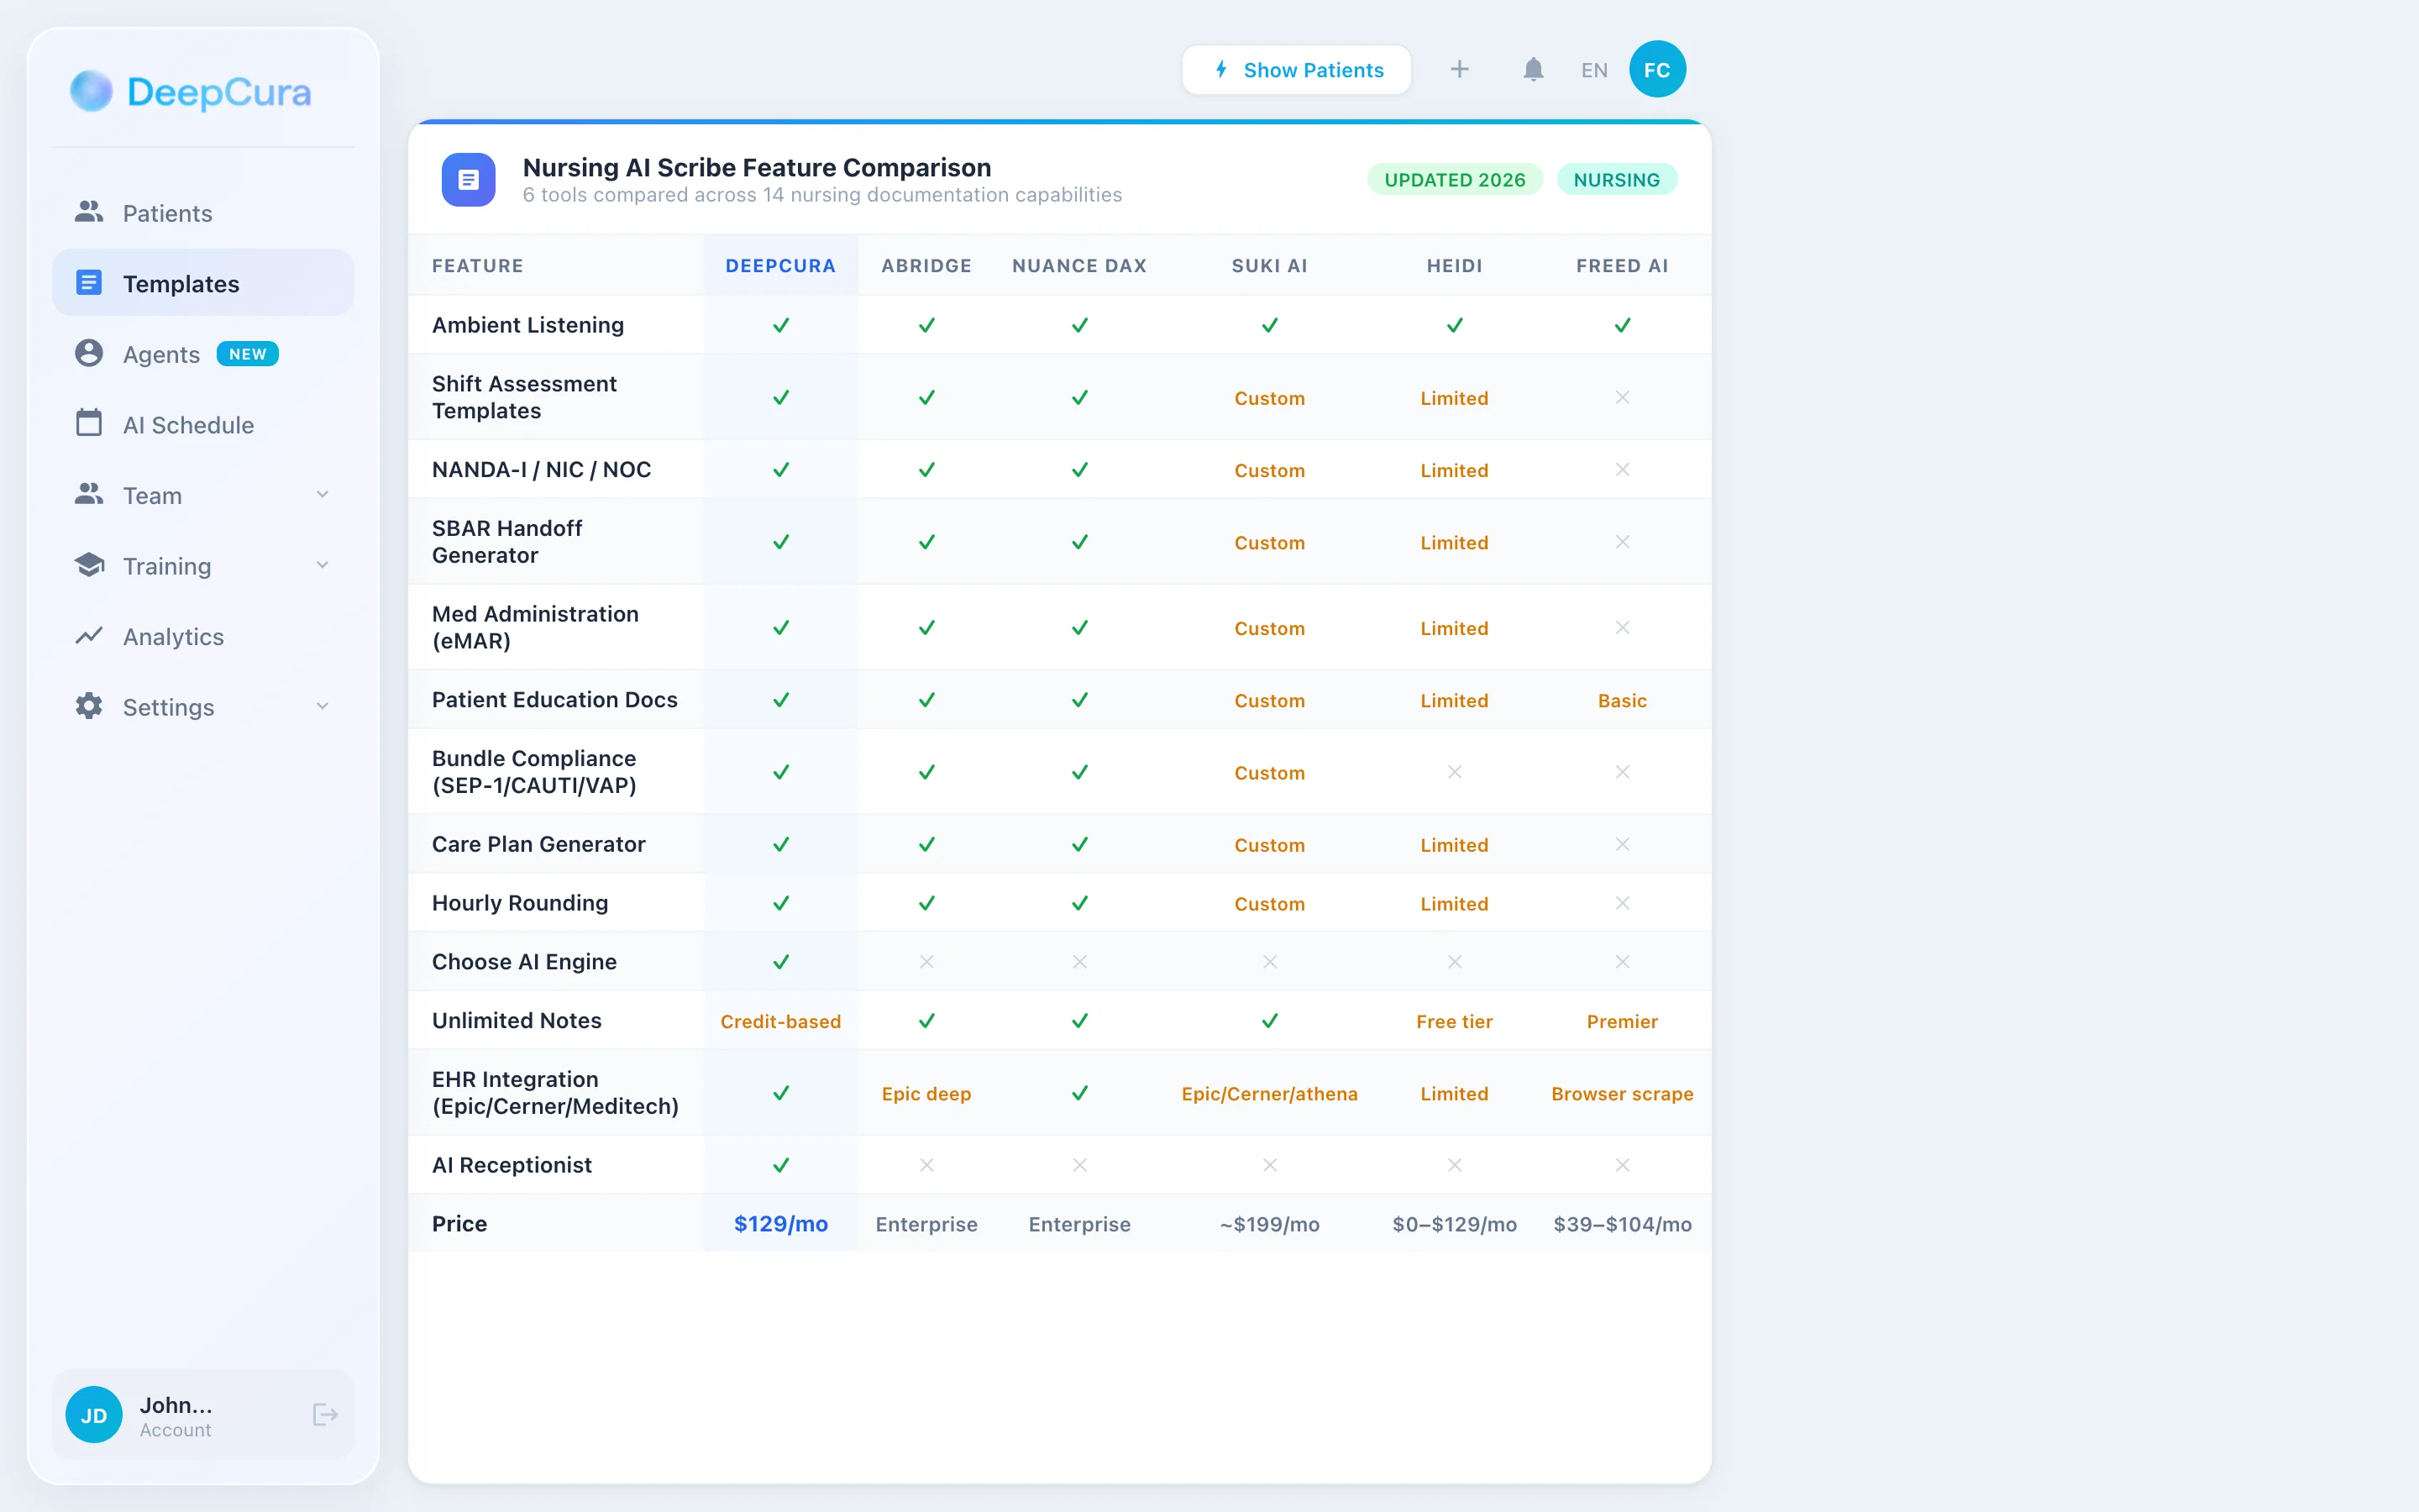Expand the Settings submenu chevron
The width and height of the screenshot is (2419, 1512).
[322, 706]
